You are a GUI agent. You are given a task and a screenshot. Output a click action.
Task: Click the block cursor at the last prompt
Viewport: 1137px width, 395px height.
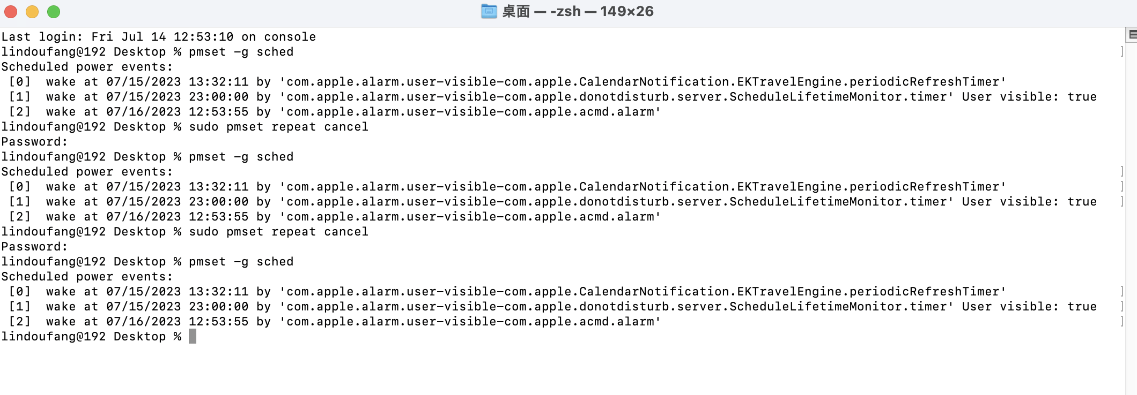(x=193, y=336)
